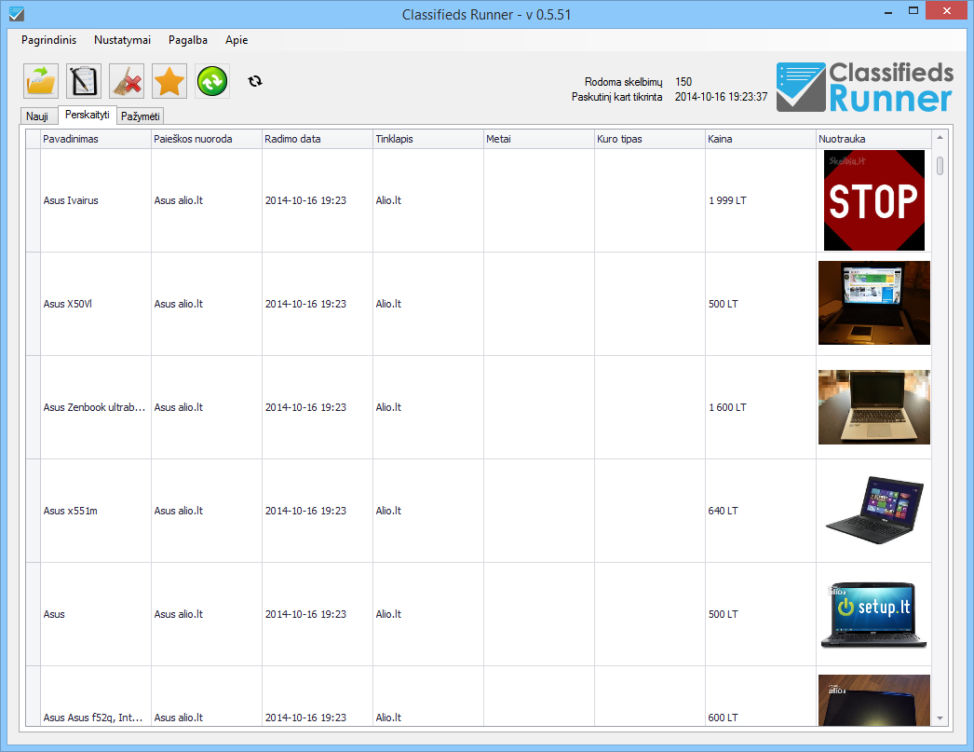Click the Kuro tipas column header
The height and width of the screenshot is (752, 974).
(650, 139)
